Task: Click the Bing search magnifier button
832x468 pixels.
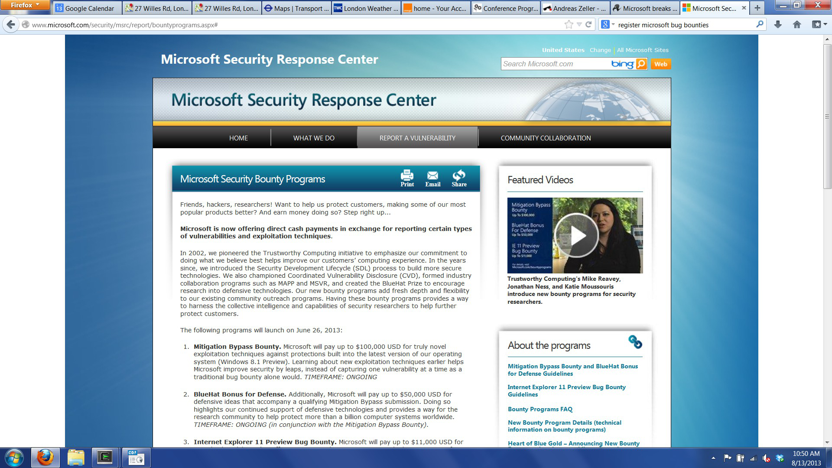Action: point(641,64)
